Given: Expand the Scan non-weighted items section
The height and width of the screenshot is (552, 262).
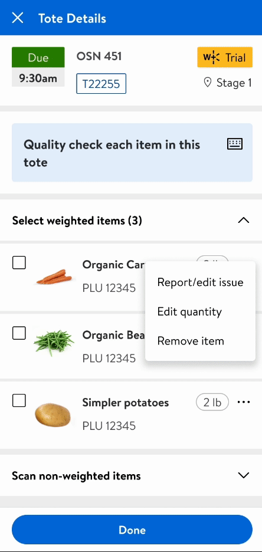Looking at the screenshot, I should pyautogui.click(x=244, y=475).
